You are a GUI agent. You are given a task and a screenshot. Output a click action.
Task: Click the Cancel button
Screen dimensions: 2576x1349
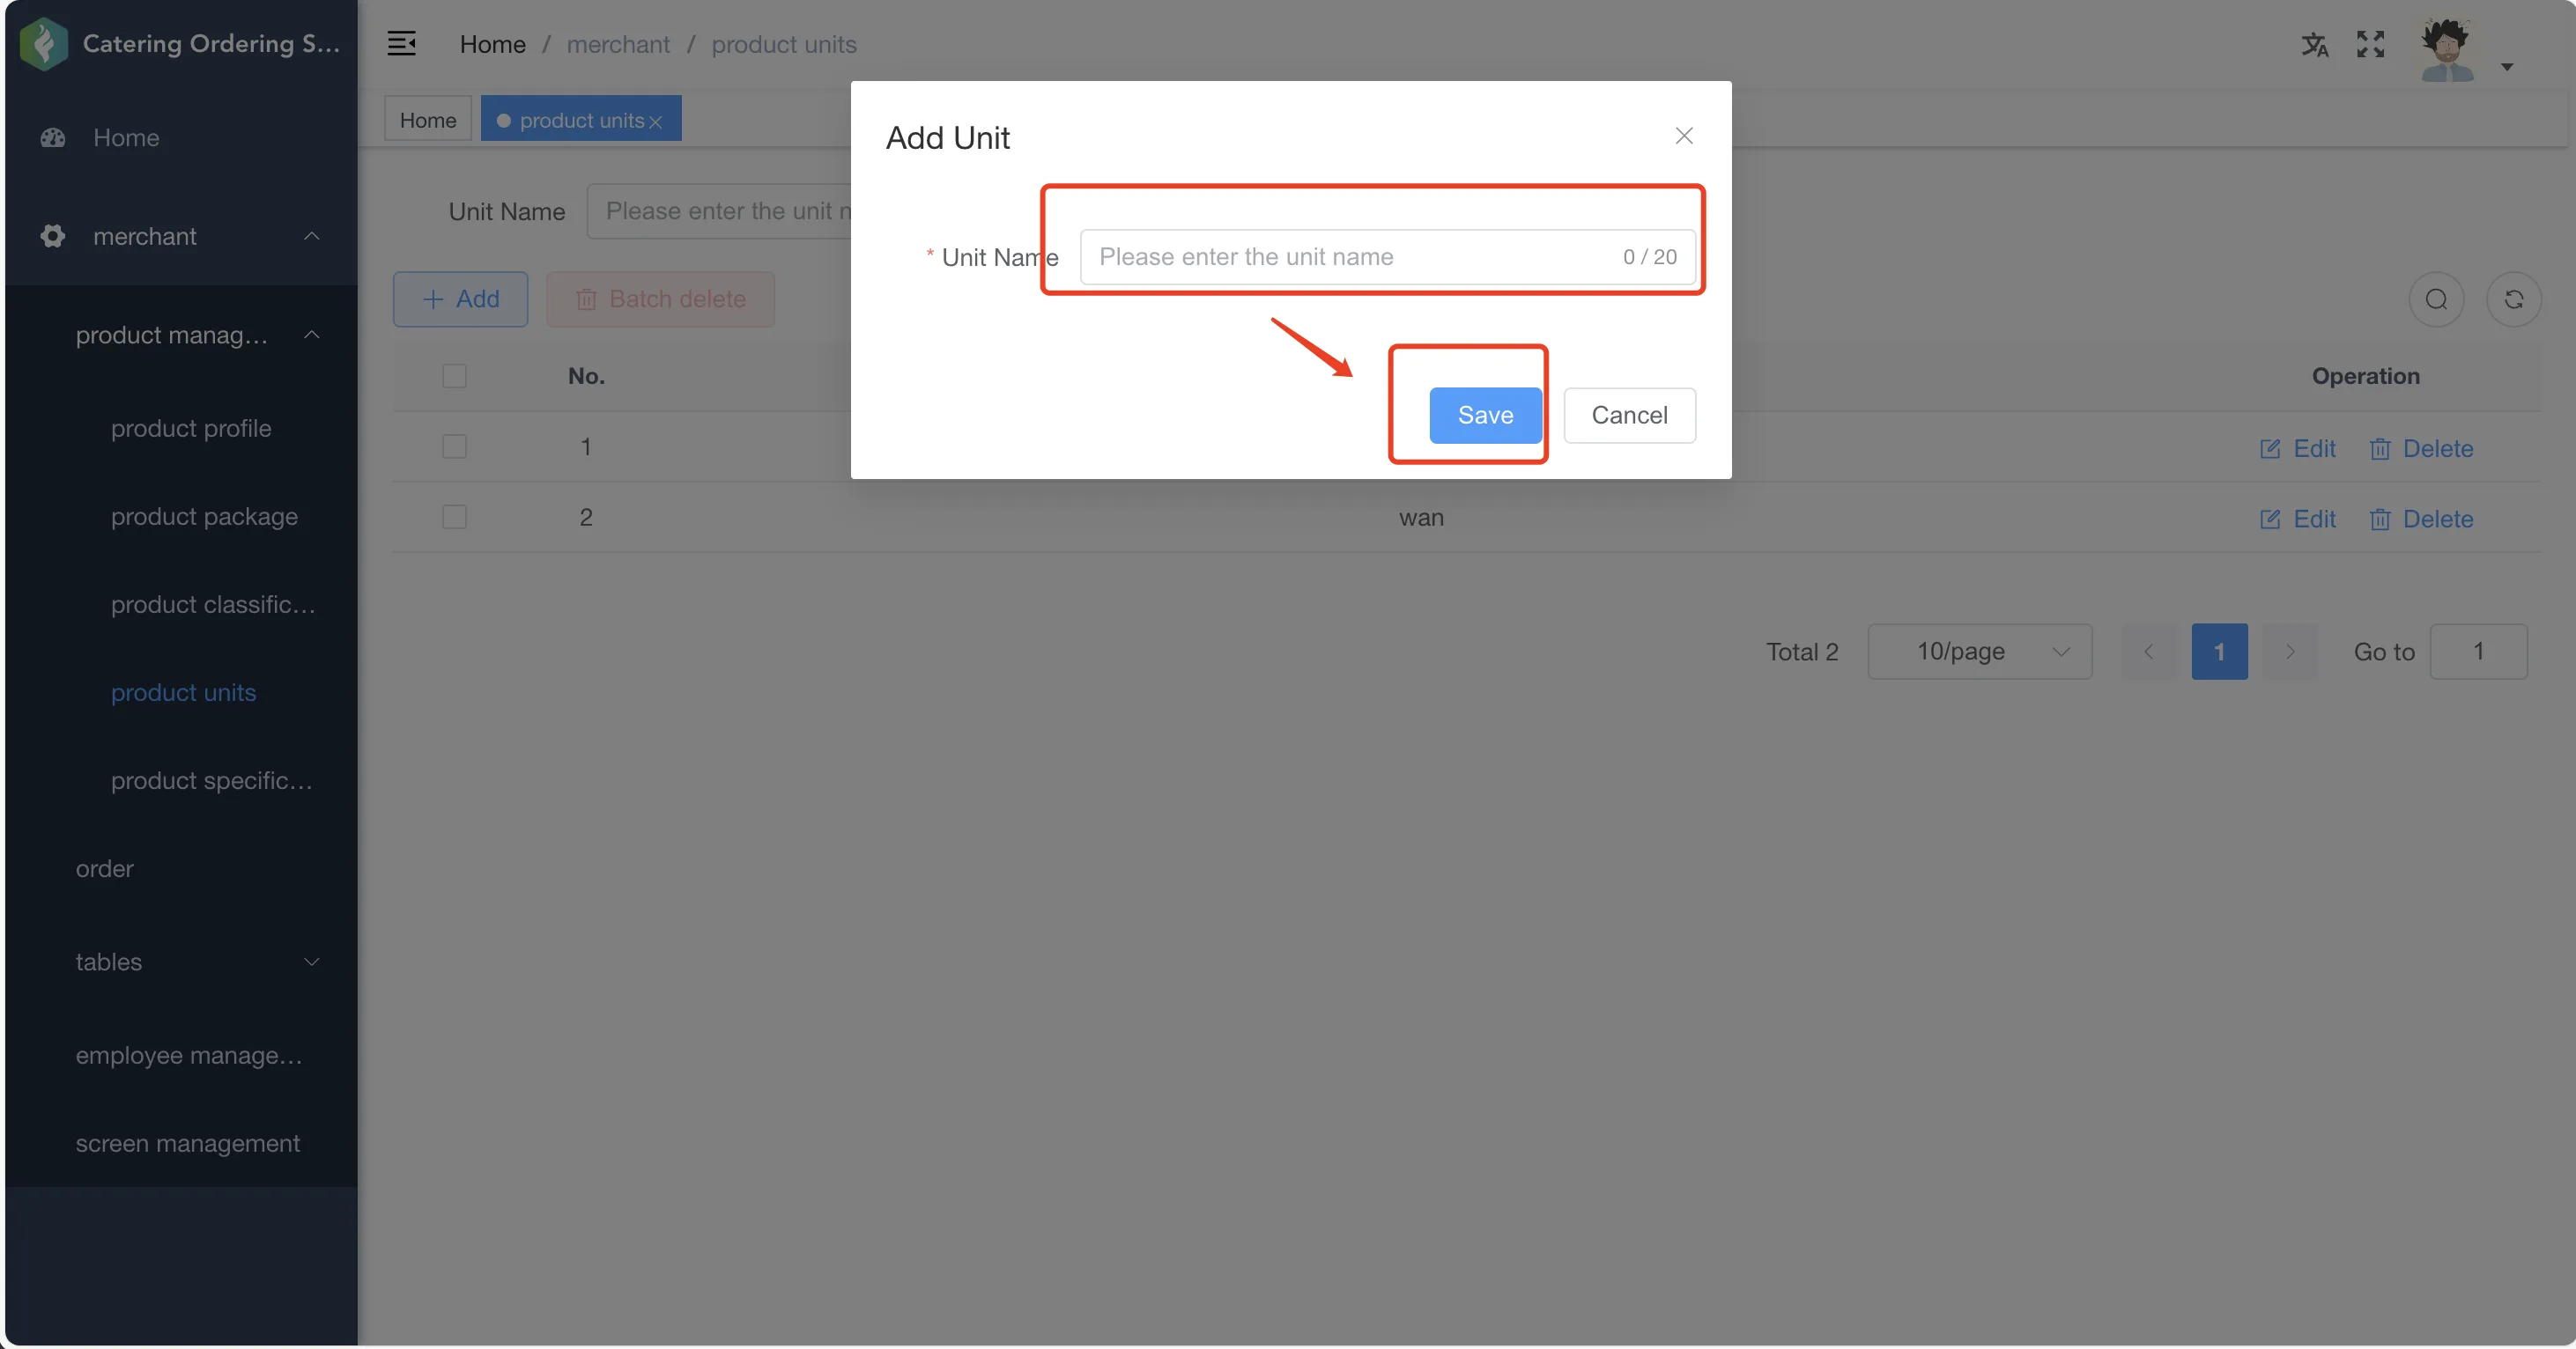tap(1629, 415)
